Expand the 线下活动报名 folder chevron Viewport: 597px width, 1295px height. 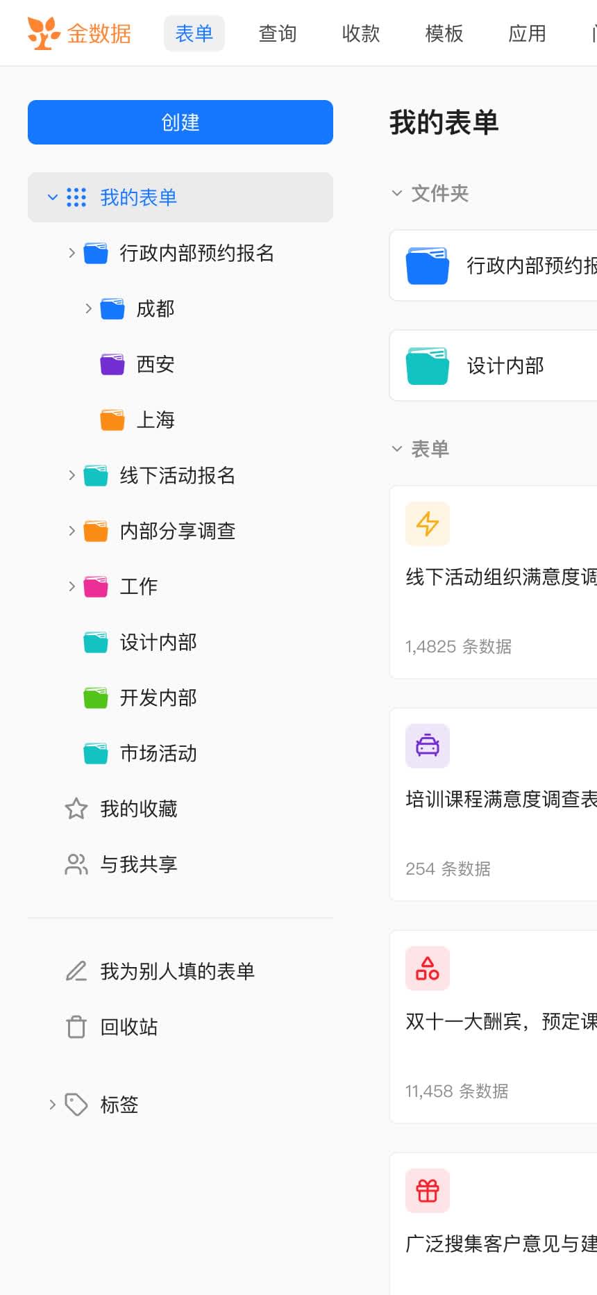pyautogui.click(x=72, y=475)
